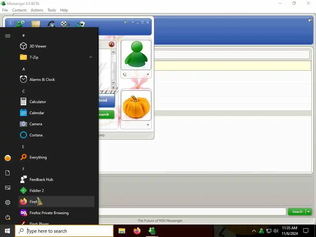Click the Start menu hamburger expand icon
Image resolution: width=316 pixels, height=237 pixels.
click(8, 36)
